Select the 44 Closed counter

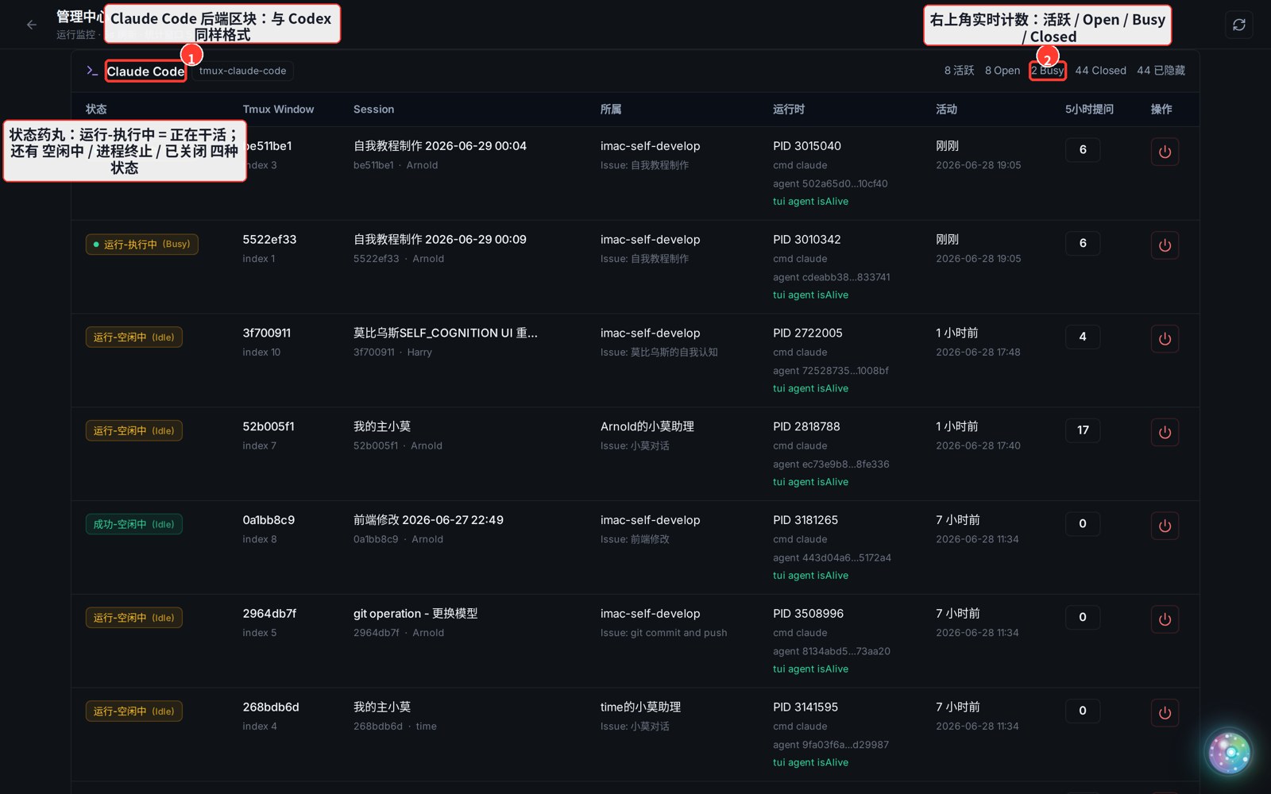coord(1100,71)
